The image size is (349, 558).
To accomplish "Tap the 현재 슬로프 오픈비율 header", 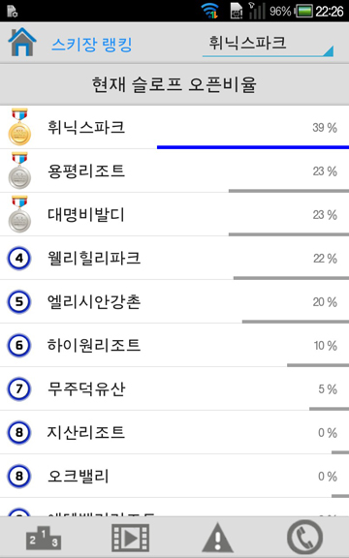I will click(x=174, y=84).
